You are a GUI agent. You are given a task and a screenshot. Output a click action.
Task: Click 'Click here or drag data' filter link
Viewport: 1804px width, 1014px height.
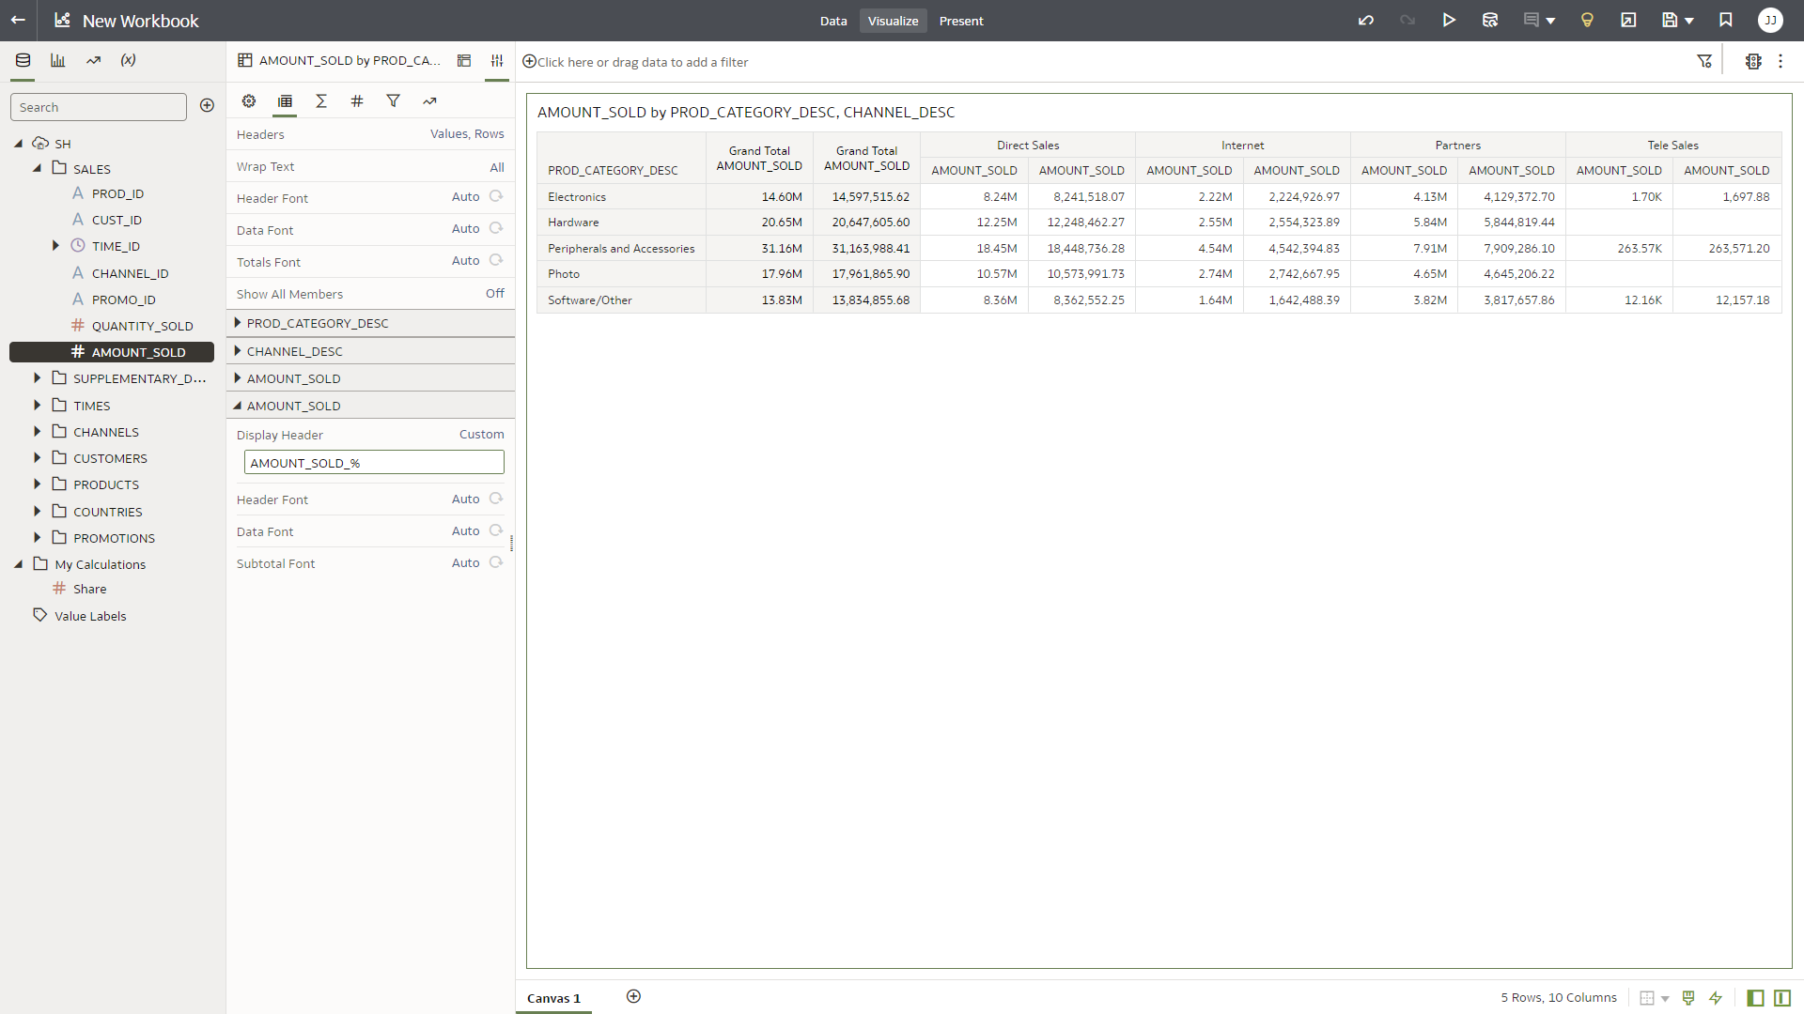coord(643,62)
